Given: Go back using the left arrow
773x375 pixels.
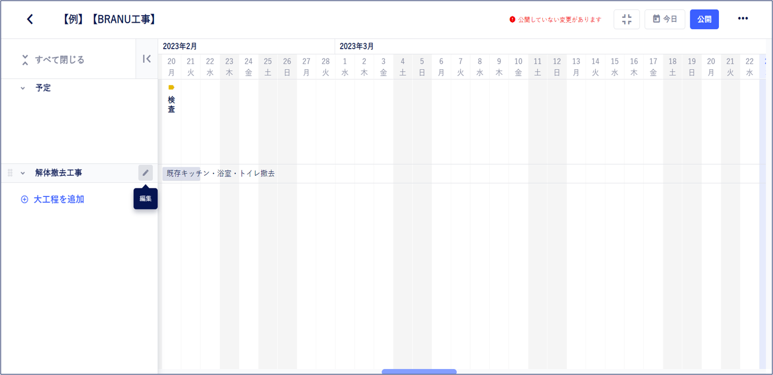Looking at the screenshot, I should point(30,19).
